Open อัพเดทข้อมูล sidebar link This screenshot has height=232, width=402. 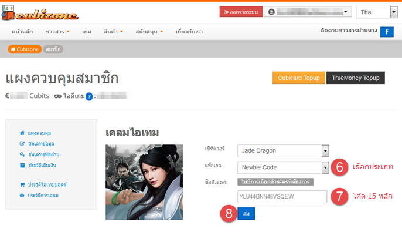click(41, 144)
